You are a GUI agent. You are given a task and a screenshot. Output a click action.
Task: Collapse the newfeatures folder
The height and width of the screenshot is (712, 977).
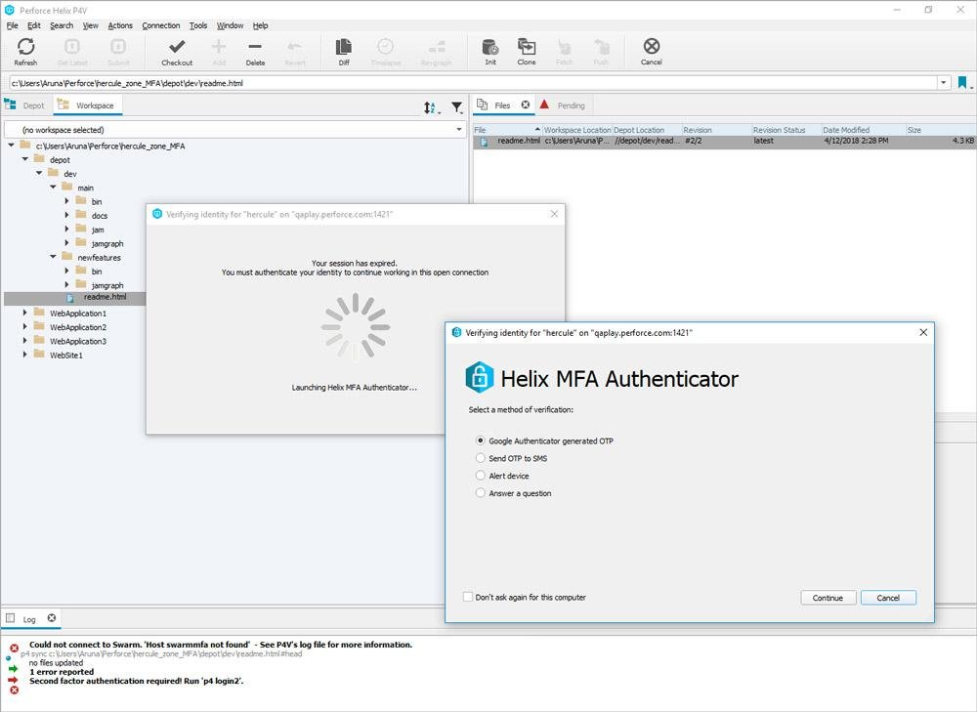tap(53, 257)
